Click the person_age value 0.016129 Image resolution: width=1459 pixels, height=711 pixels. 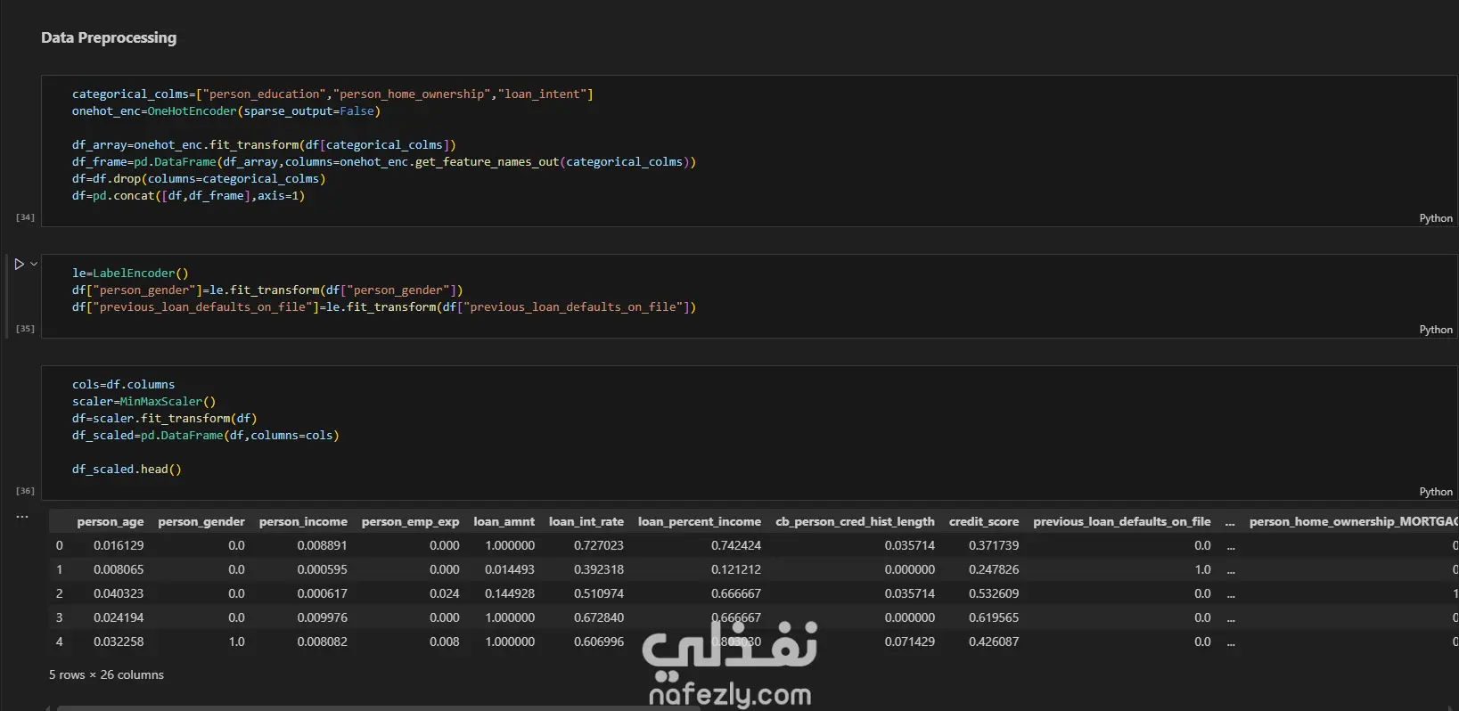119,545
